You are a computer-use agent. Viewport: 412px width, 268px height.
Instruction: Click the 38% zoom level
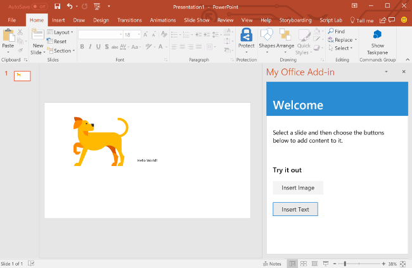392,264
